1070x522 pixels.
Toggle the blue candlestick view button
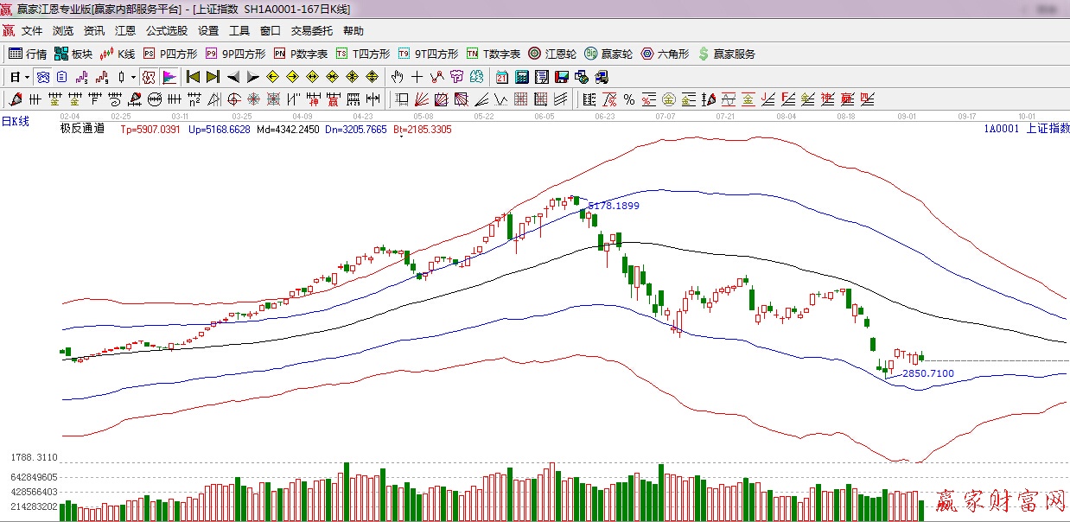(x=42, y=77)
